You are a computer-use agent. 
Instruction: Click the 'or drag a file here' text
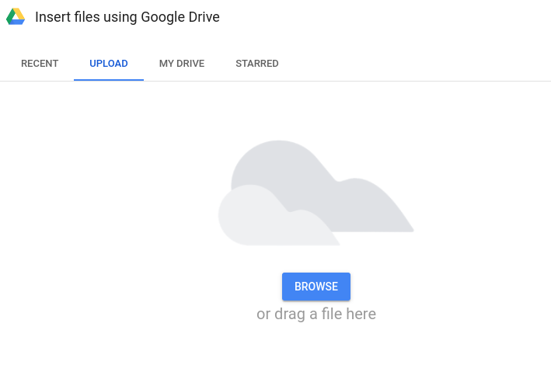point(316,314)
